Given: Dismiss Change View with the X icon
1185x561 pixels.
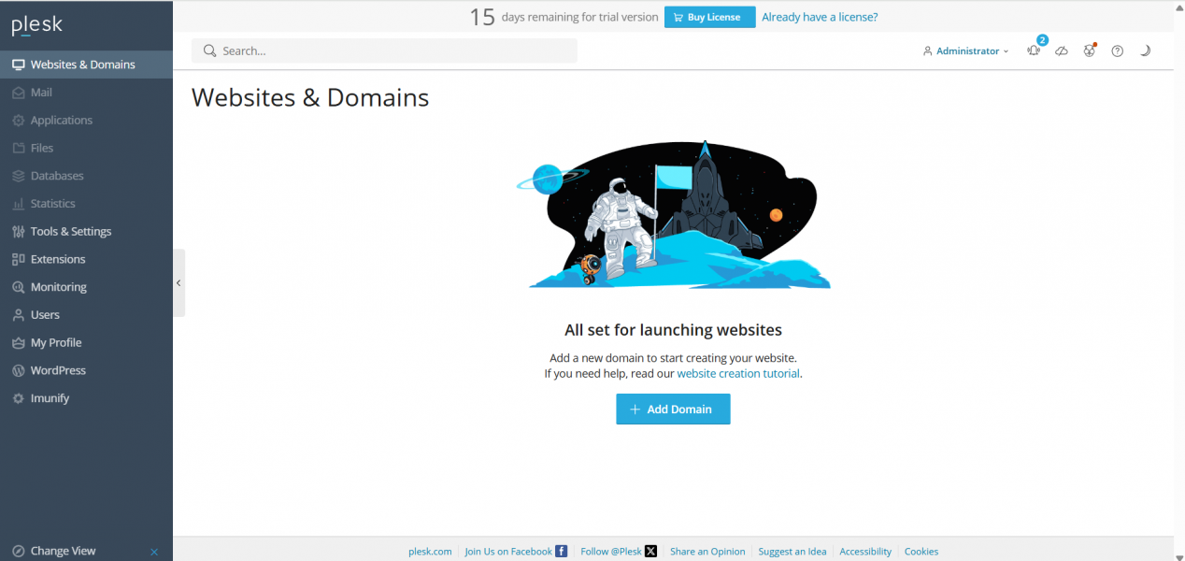Looking at the screenshot, I should 154,552.
